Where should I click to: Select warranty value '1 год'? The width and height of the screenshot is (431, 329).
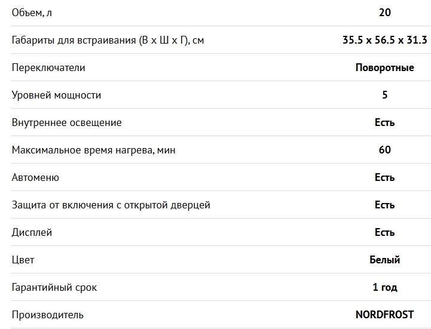[x=384, y=287]
